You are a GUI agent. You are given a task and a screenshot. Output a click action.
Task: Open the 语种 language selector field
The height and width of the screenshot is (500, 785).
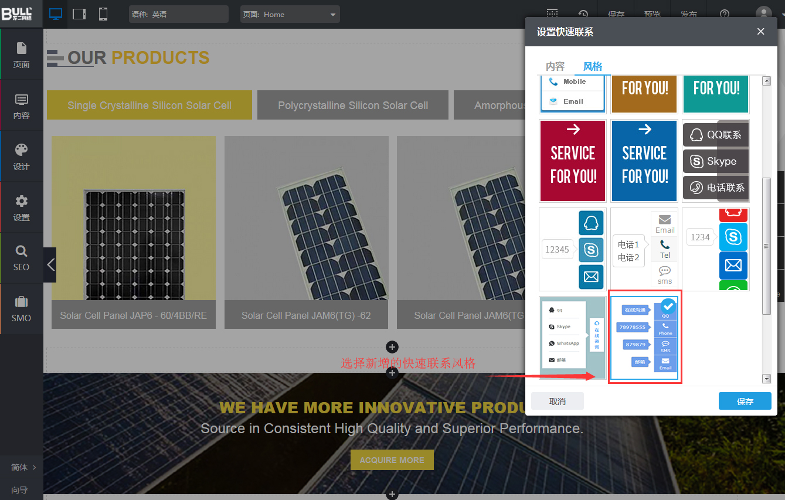point(178,14)
